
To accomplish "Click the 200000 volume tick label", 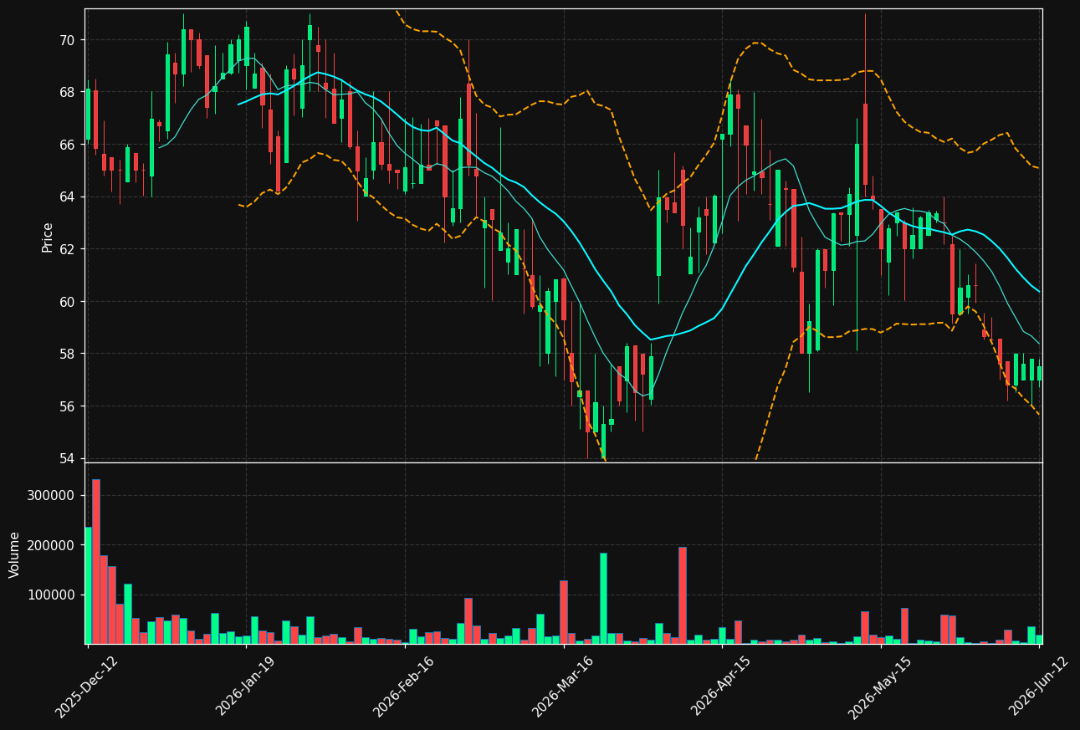I will [x=52, y=545].
